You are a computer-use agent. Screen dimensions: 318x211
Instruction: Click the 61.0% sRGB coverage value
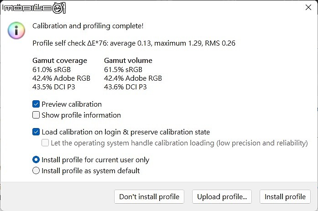pos(52,69)
